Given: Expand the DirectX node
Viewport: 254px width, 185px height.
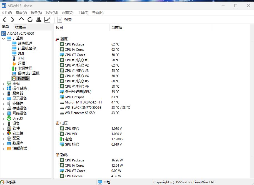Looking at the screenshot, I should (3, 119).
